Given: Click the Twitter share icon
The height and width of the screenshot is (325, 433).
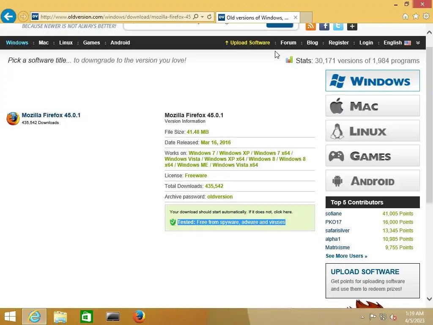Looking at the screenshot, I should pyautogui.click(x=338, y=27).
